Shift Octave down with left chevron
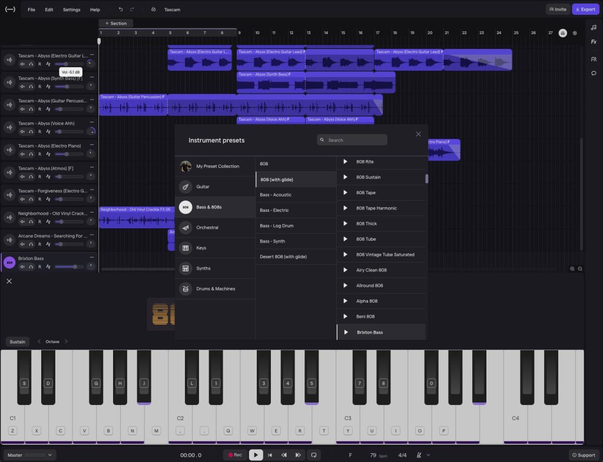This screenshot has height=462, width=603. point(39,341)
